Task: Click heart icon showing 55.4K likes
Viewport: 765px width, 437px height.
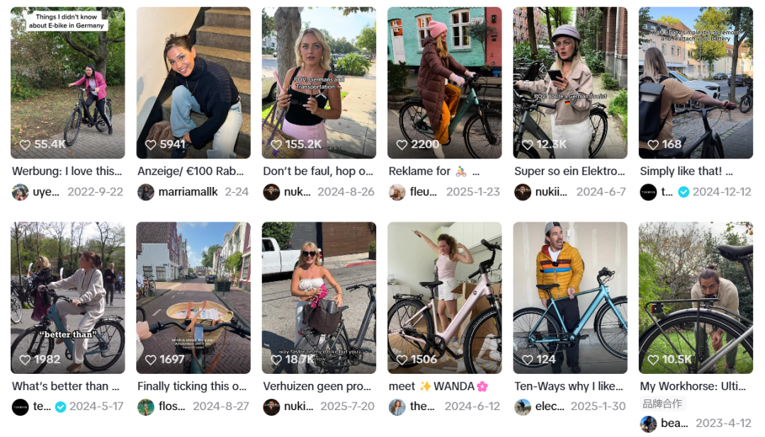Action: [25, 144]
